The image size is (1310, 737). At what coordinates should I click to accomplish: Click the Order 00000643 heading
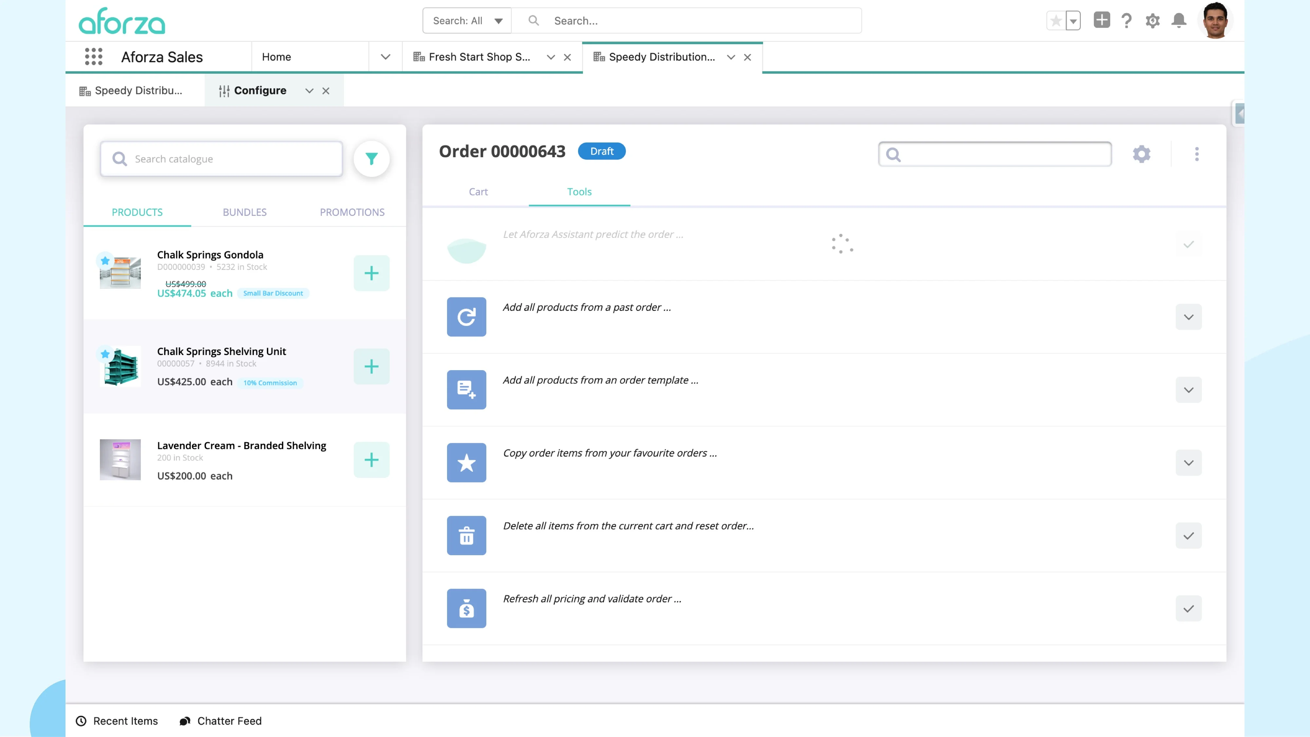(x=502, y=151)
